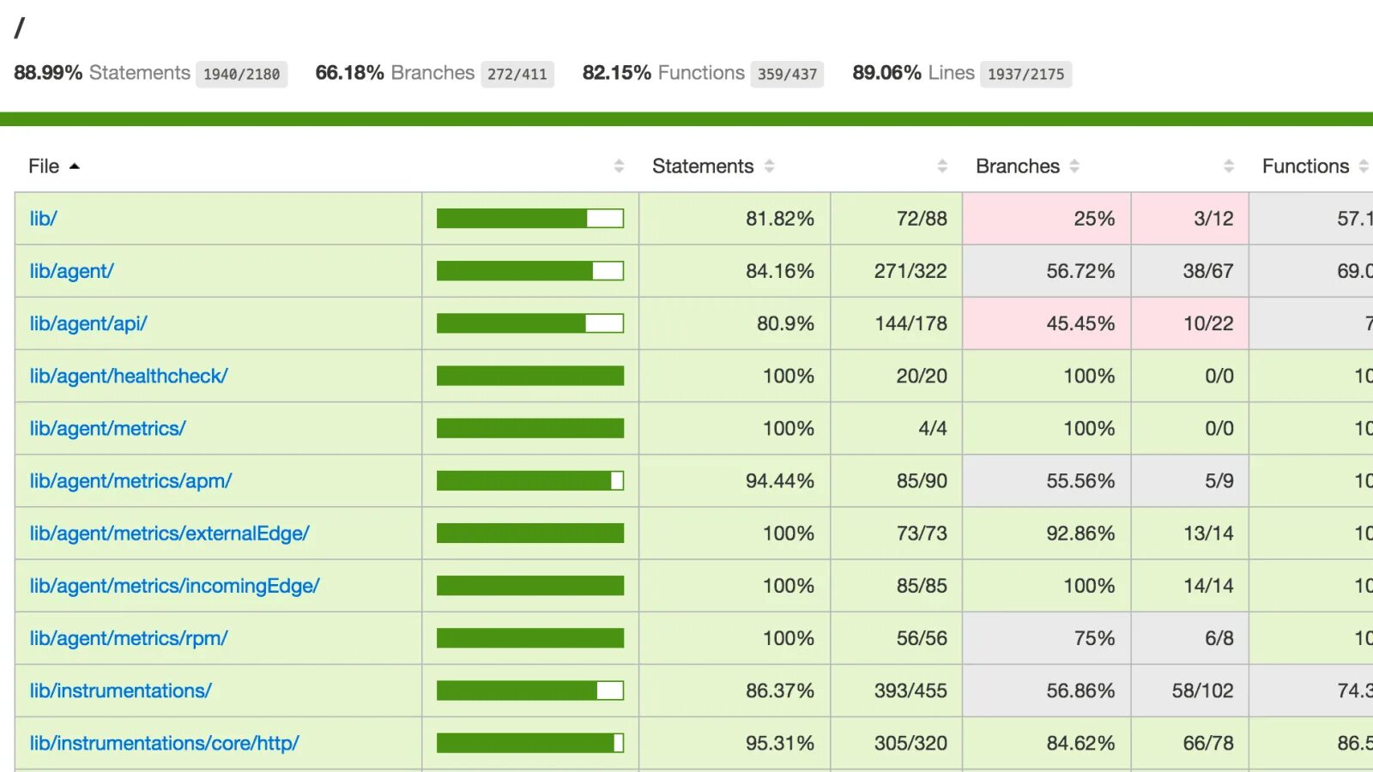Open lib/instrumentations/core/http/ link
The width and height of the screenshot is (1373, 772).
(164, 743)
